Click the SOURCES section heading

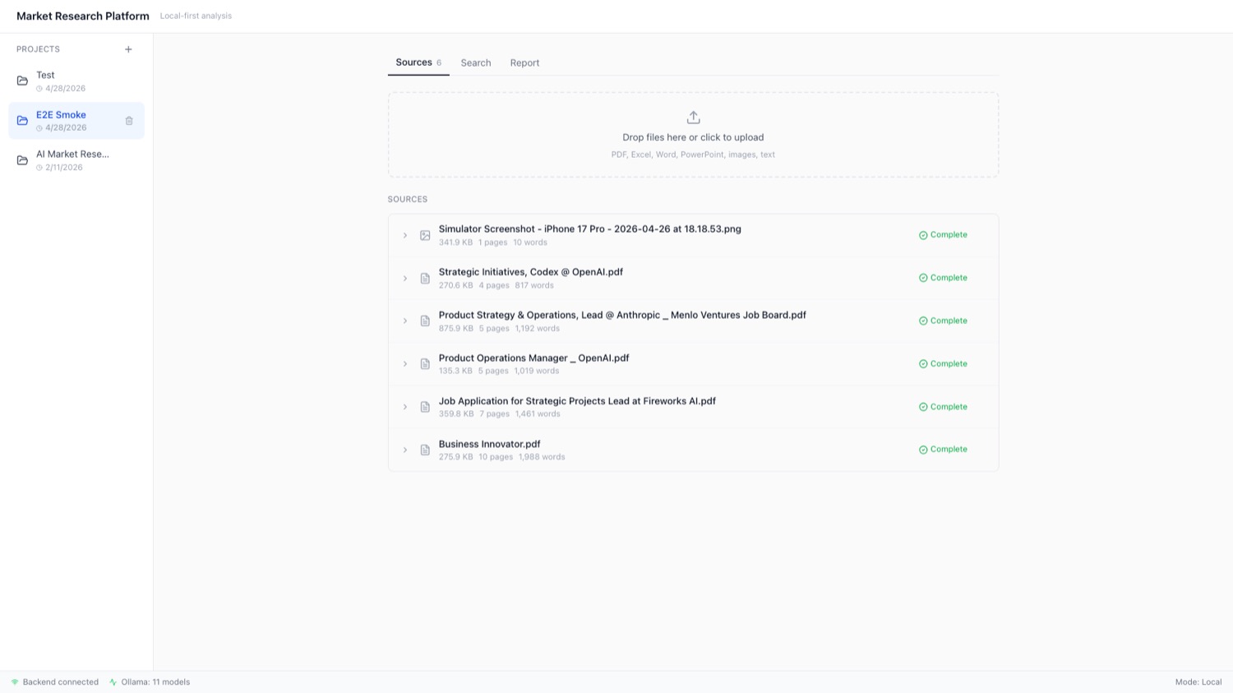click(x=408, y=200)
